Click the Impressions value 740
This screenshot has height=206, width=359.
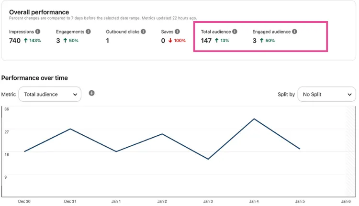(x=15, y=41)
